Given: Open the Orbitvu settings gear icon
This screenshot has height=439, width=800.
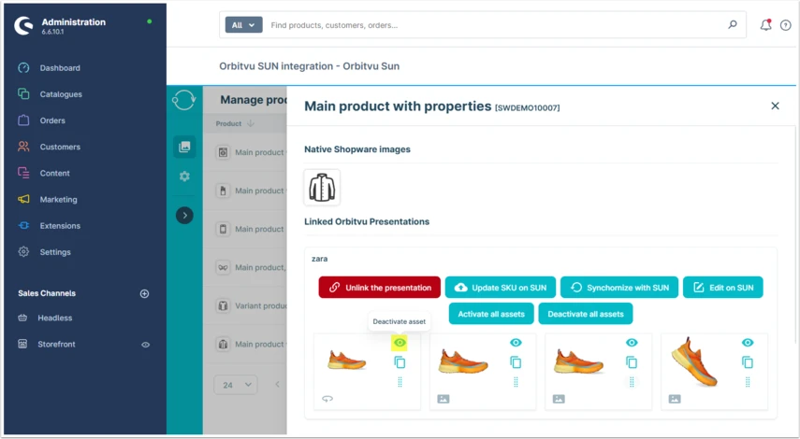Looking at the screenshot, I should pos(184,177).
